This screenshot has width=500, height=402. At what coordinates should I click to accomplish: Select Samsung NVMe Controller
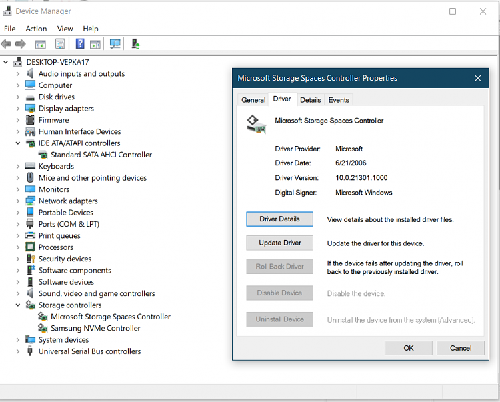click(95, 328)
